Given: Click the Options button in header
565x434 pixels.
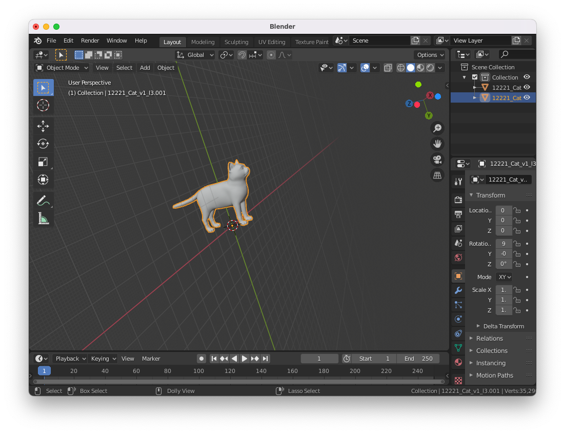Looking at the screenshot, I should point(430,55).
